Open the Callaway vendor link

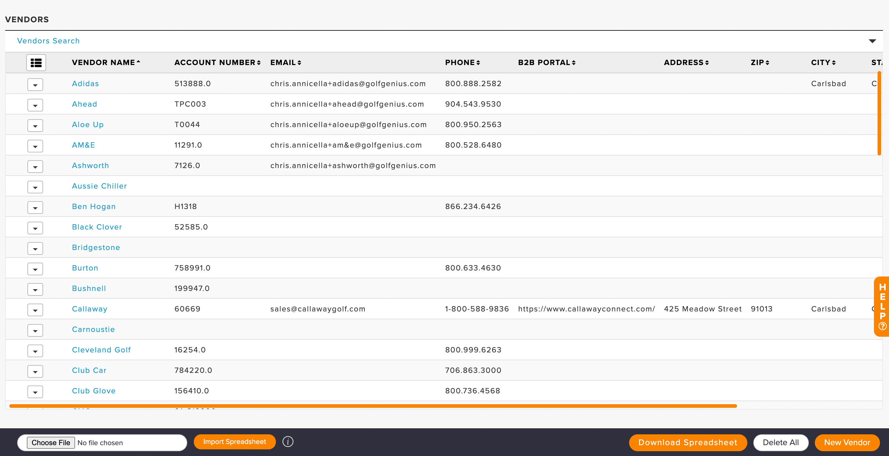[x=90, y=309]
